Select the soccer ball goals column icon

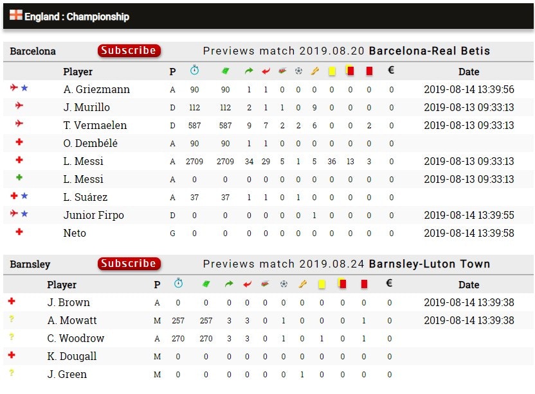pyautogui.click(x=298, y=72)
